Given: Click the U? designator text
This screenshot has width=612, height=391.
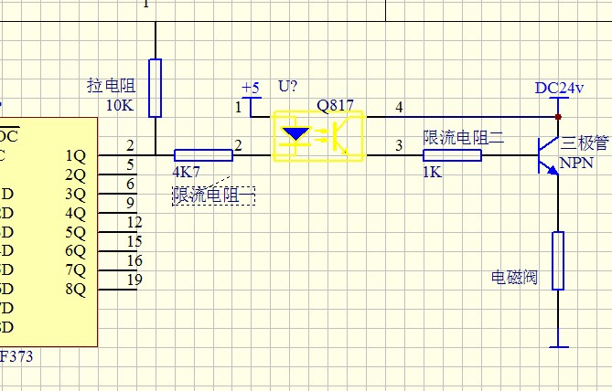Looking at the screenshot, I should (288, 87).
